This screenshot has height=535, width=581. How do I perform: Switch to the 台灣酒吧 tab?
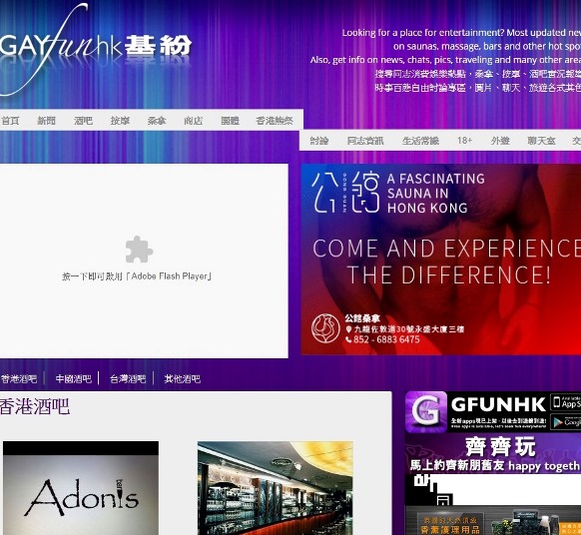click(x=128, y=378)
